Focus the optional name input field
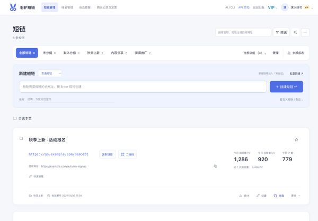318x221 pixels. click(x=70, y=99)
